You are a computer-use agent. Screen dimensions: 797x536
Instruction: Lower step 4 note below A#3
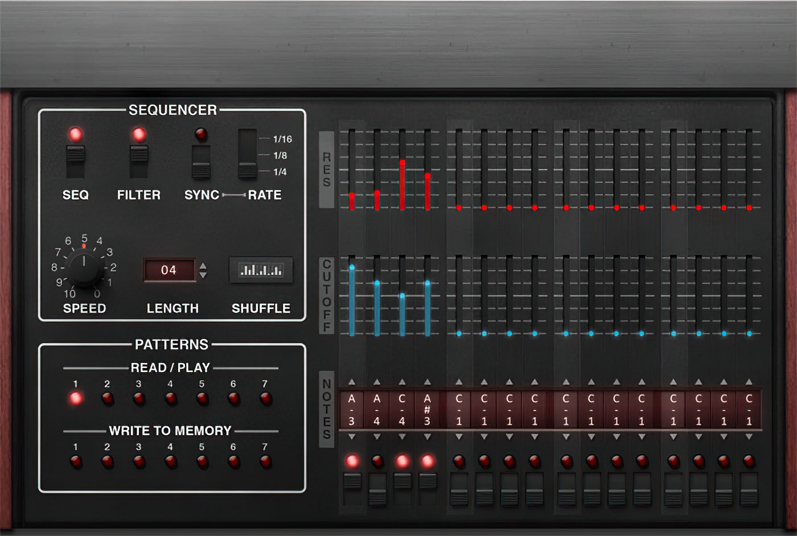427,437
